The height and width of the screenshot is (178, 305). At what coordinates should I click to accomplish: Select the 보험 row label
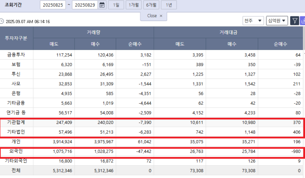[16, 64]
